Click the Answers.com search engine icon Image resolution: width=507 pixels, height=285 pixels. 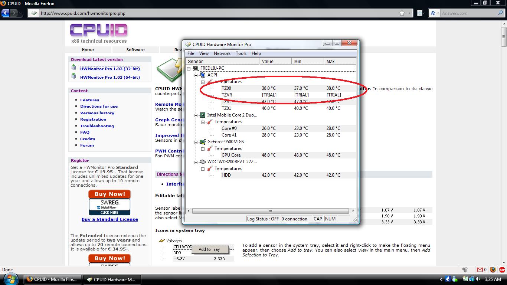tap(434, 13)
